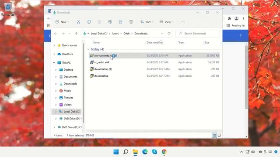Click the Refresh button beside address bar
Screen dimensions: 280x157
pos(169,34)
